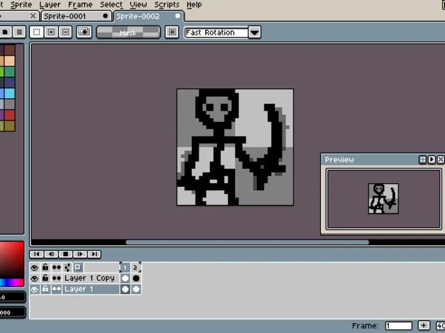Go to previous frame

[x=51, y=254]
